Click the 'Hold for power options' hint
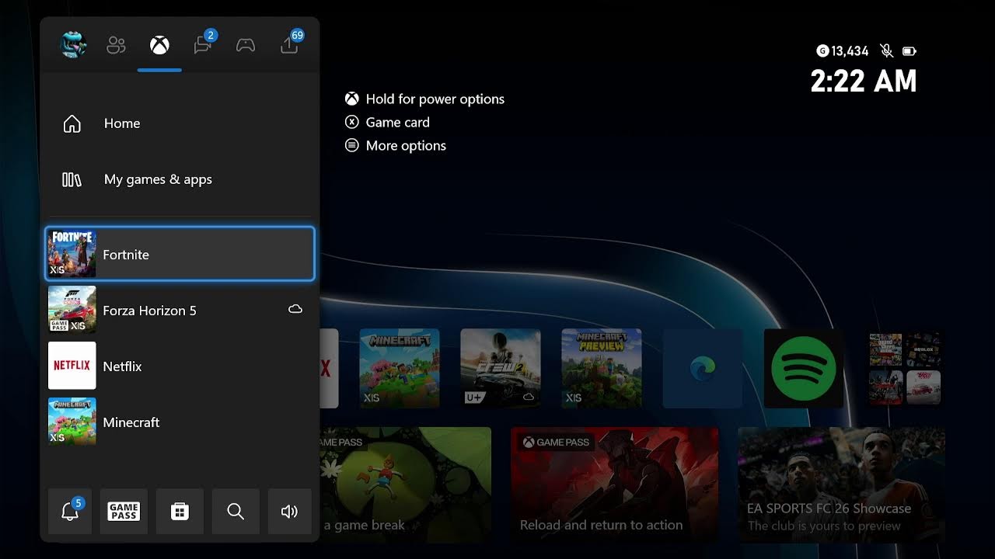This screenshot has width=995, height=559. point(425,99)
